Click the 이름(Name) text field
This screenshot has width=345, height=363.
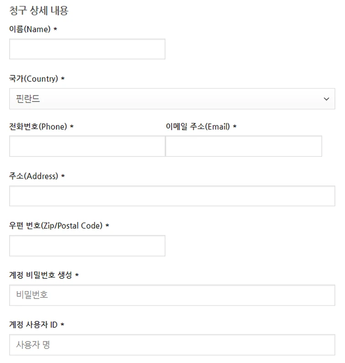[87, 49]
